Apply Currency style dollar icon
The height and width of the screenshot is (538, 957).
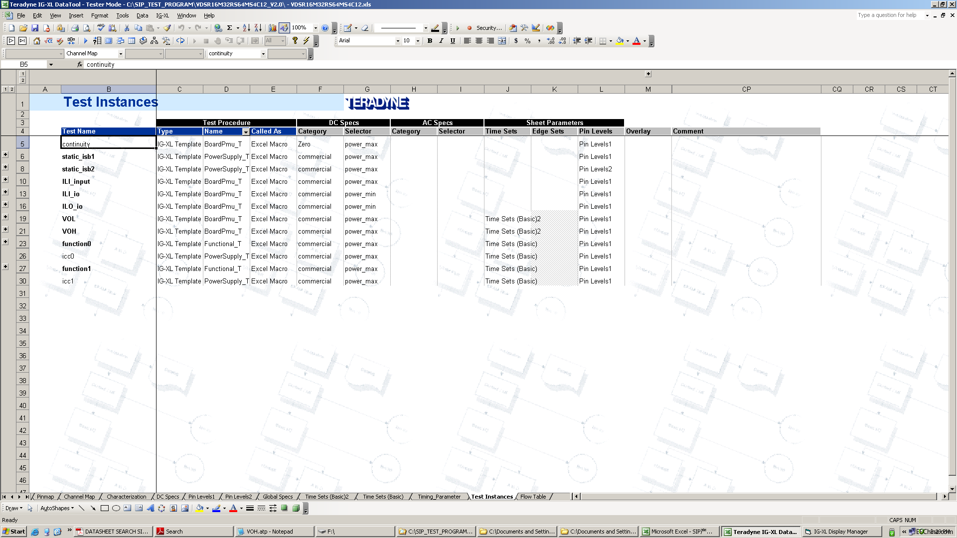tap(516, 41)
